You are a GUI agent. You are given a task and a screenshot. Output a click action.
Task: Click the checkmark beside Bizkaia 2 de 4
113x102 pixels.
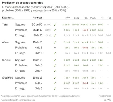(x=55, y=71)
